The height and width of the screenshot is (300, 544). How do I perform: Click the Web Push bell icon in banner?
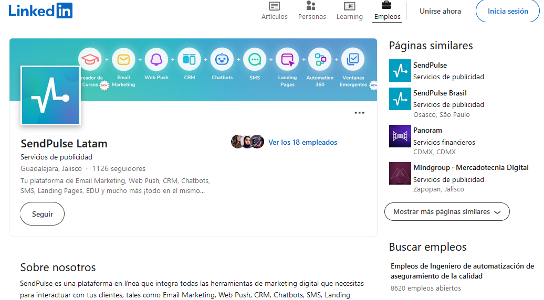click(156, 59)
